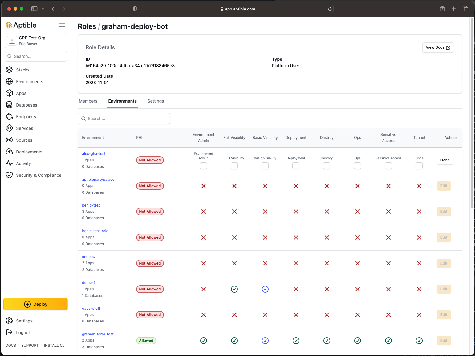Click the Logout icon
This screenshot has width=475, height=356.
point(9,333)
